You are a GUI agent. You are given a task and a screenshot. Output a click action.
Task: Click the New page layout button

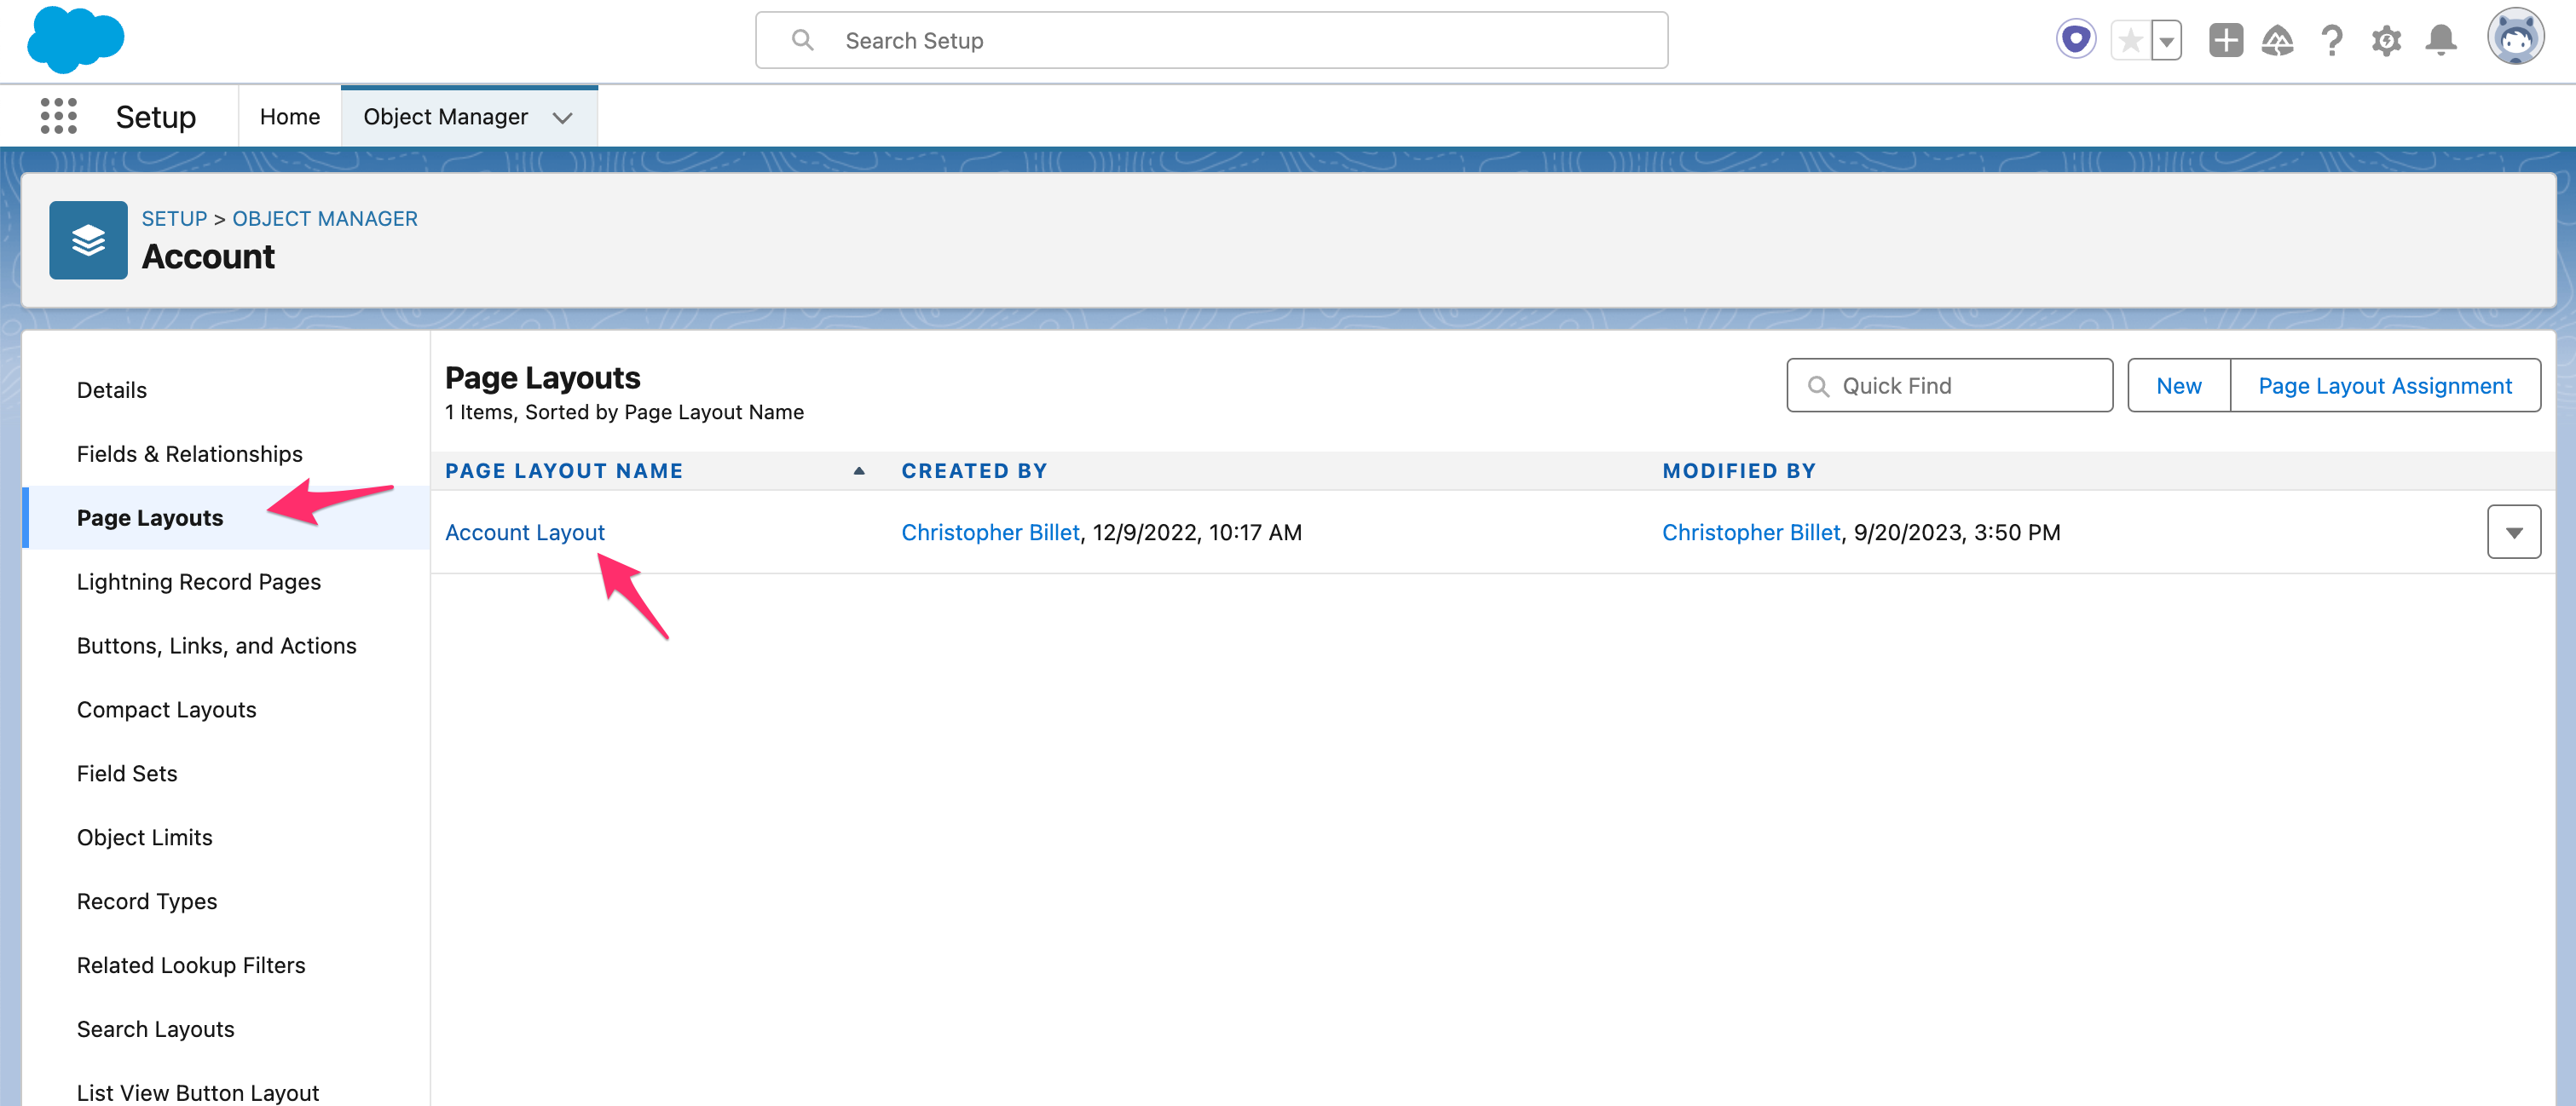(2178, 386)
